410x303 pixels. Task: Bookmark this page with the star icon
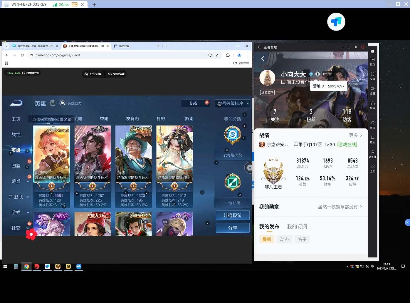pos(217,55)
